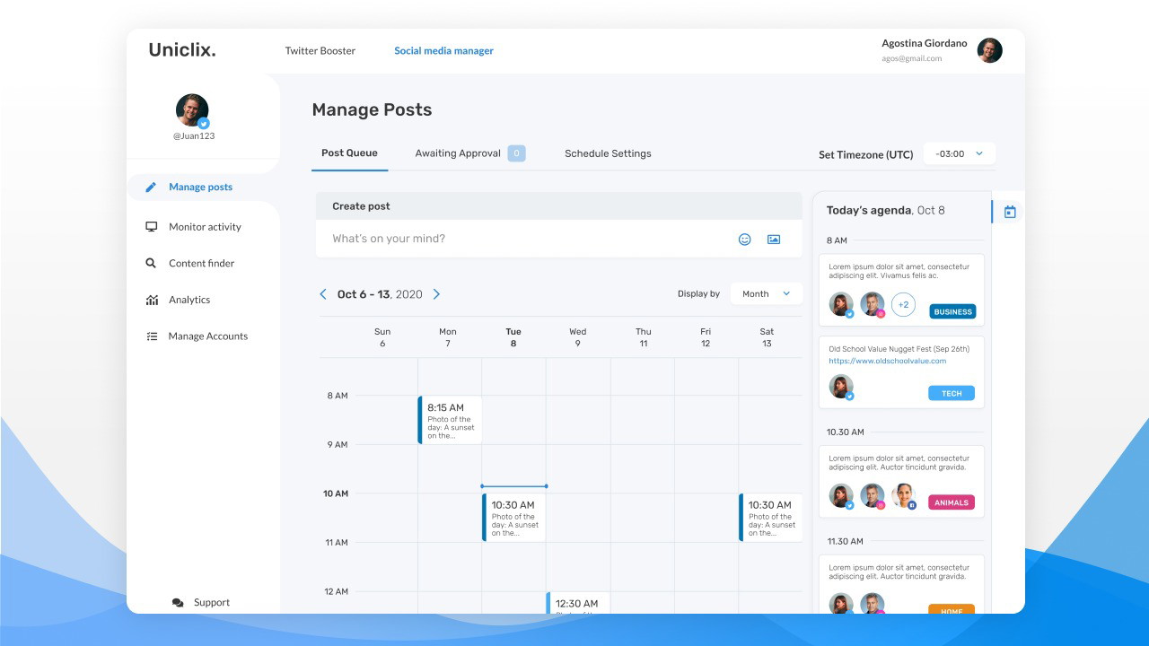Open the Twitter Booster menu item
The height and width of the screenshot is (646, 1149).
coord(320,51)
